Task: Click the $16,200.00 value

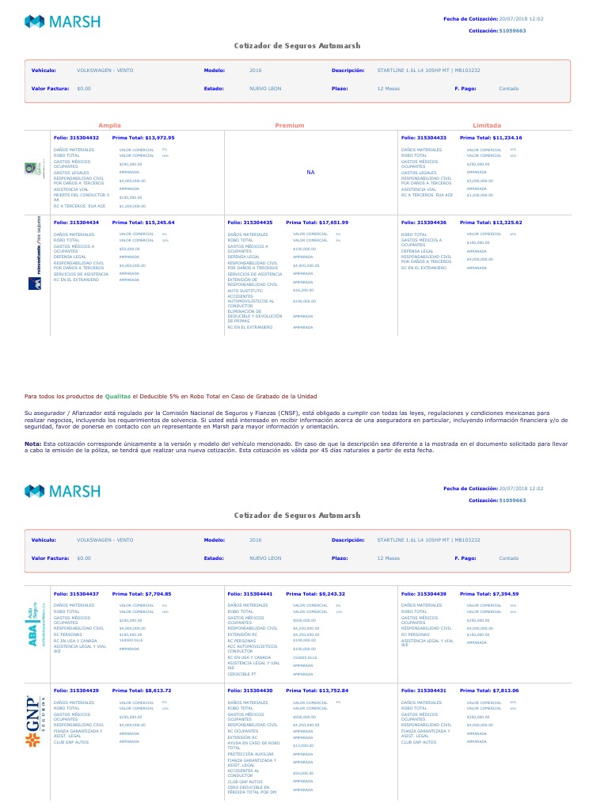Action: click(303, 290)
